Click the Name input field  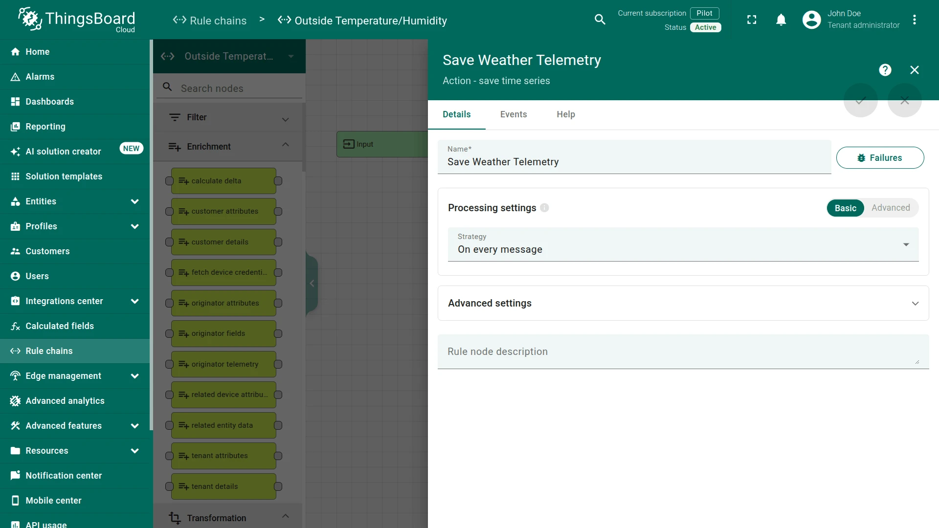click(x=634, y=157)
